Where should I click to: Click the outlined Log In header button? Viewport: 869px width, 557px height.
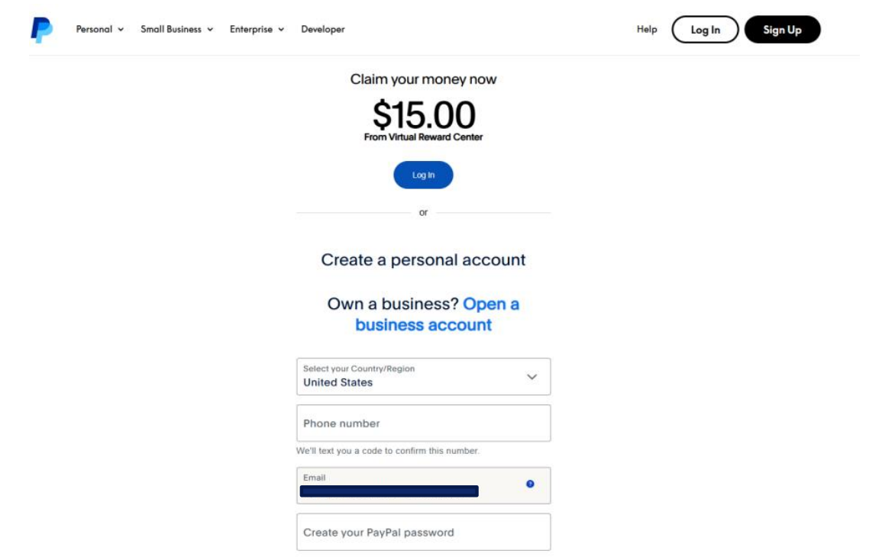[705, 29]
